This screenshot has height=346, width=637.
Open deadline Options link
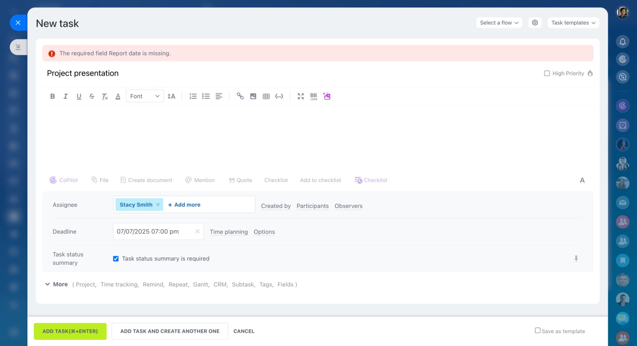pyautogui.click(x=264, y=232)
